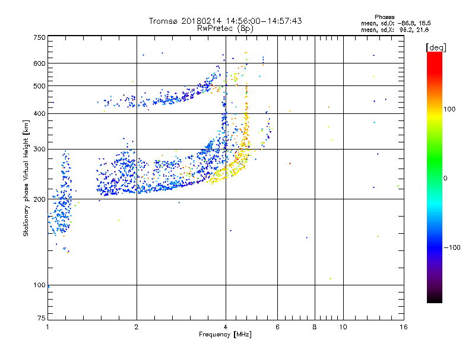
Task: Click the 'Stationary phase Virtual Height [km]' y-axis label
Action: tap(26, 179)
